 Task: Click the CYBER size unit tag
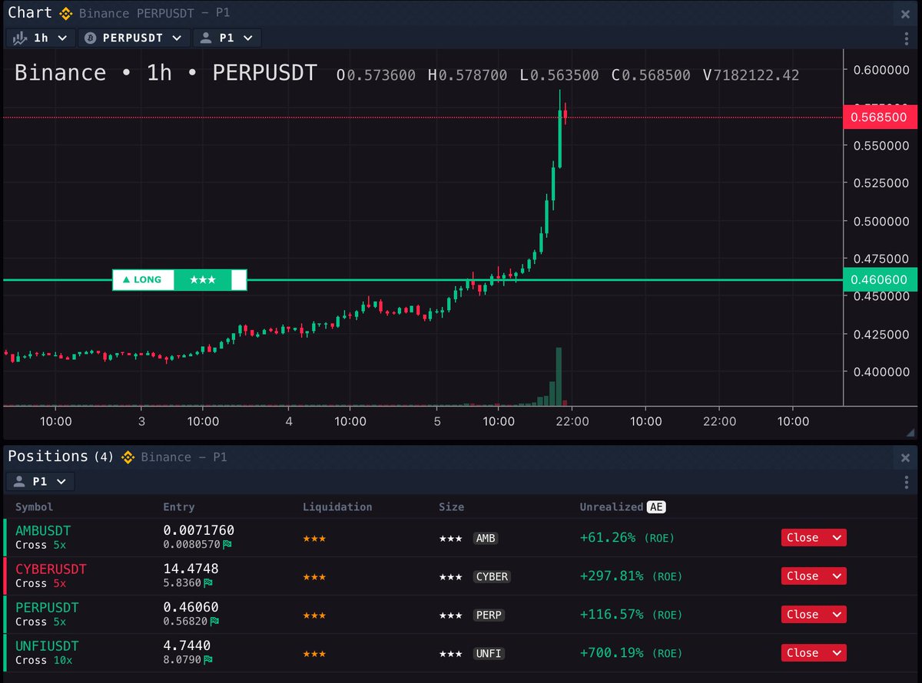[x=493, y=577]
